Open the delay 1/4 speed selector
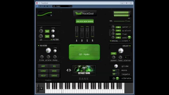Viewport: 169px width, 95px height. click(x=114, y=53)
